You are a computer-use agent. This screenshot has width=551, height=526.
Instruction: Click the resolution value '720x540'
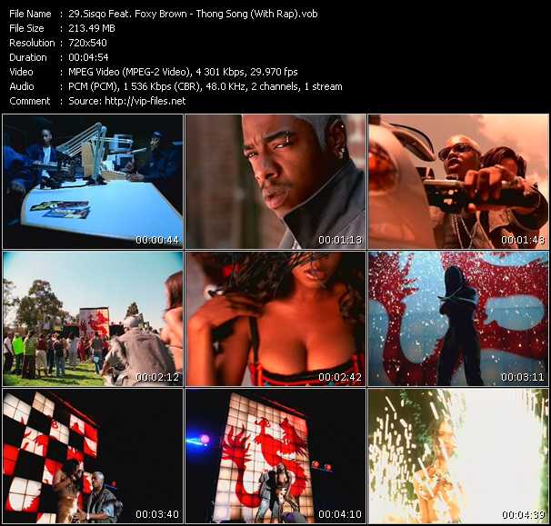(87, 43)
